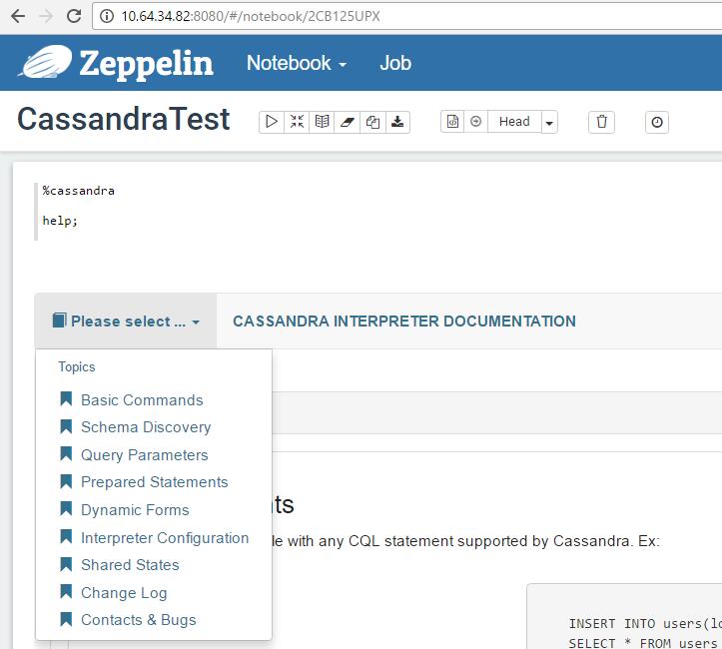Toggle show/hide code with the collapse arrows icon
Viewport: 722px width, 649px height.
point(297,122)
